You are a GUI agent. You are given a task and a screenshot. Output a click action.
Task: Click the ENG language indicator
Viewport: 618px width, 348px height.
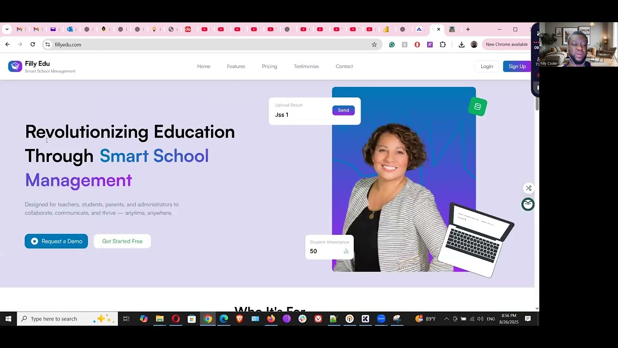(491, 319)
